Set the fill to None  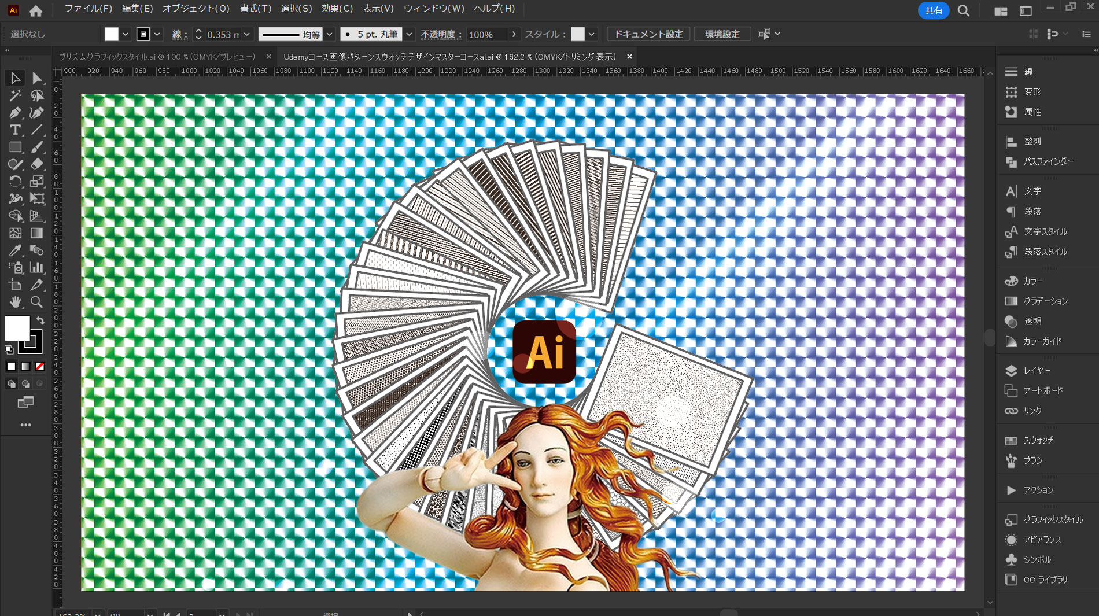(x=40, y=367)
